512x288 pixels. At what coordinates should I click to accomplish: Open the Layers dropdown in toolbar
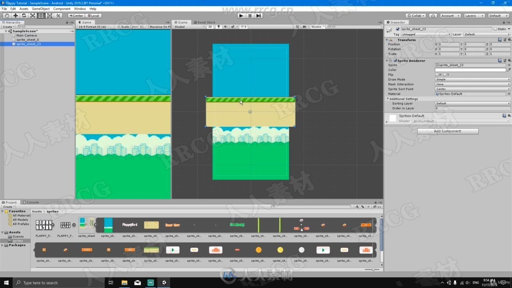(474, 16)
